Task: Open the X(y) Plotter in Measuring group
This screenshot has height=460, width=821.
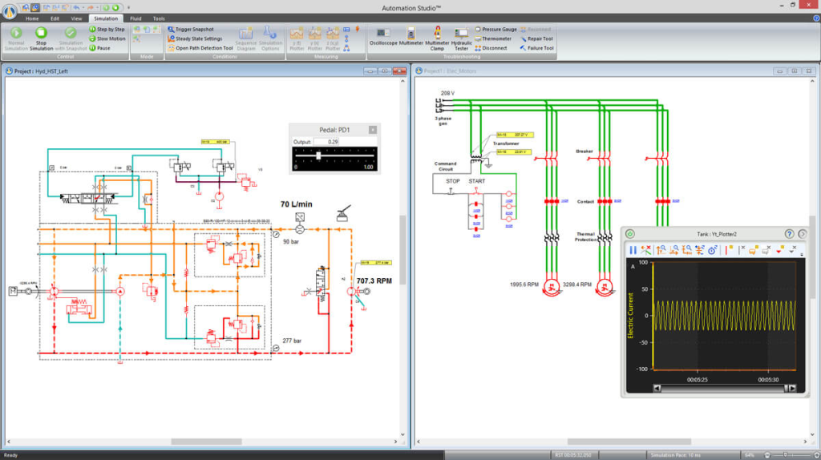Action: coord(314,39)
